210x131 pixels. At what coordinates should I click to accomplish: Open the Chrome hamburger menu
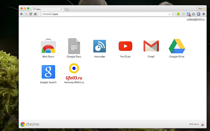pyautogui.click(x=204, y=14)
